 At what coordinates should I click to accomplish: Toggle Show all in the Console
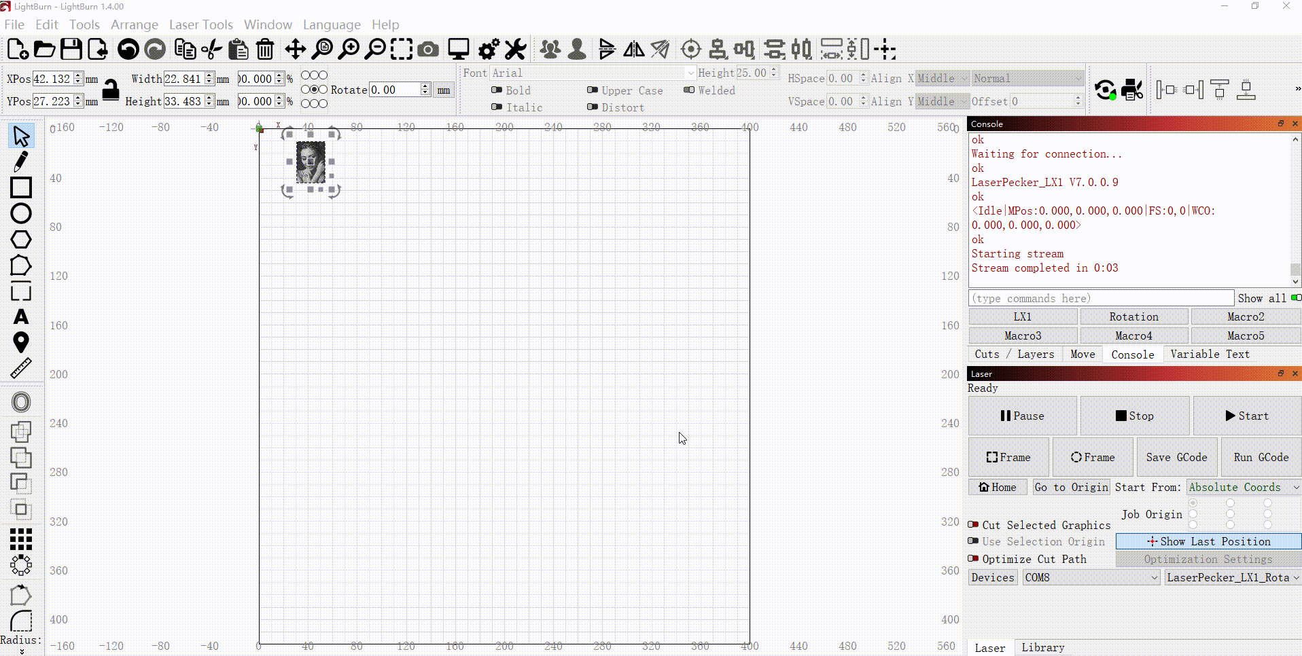coord(1296,297)
